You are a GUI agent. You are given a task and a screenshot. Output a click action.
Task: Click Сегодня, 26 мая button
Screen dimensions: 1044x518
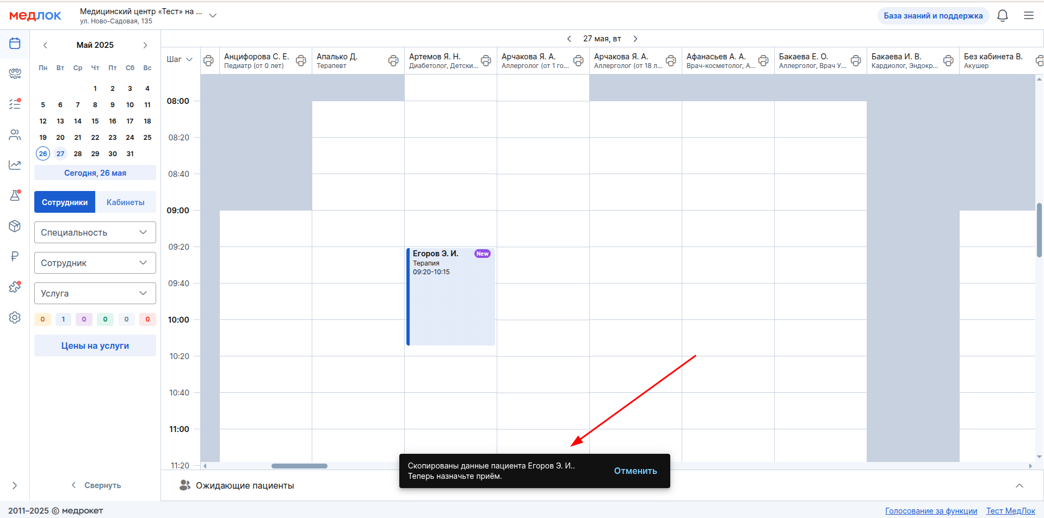[95, 173]
